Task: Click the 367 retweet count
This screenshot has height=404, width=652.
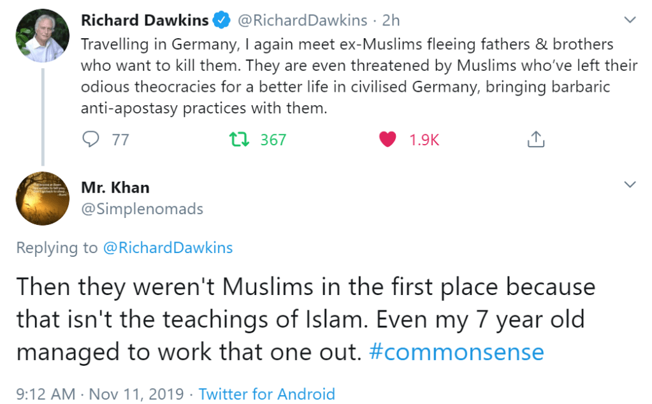Action: point(273,140)
